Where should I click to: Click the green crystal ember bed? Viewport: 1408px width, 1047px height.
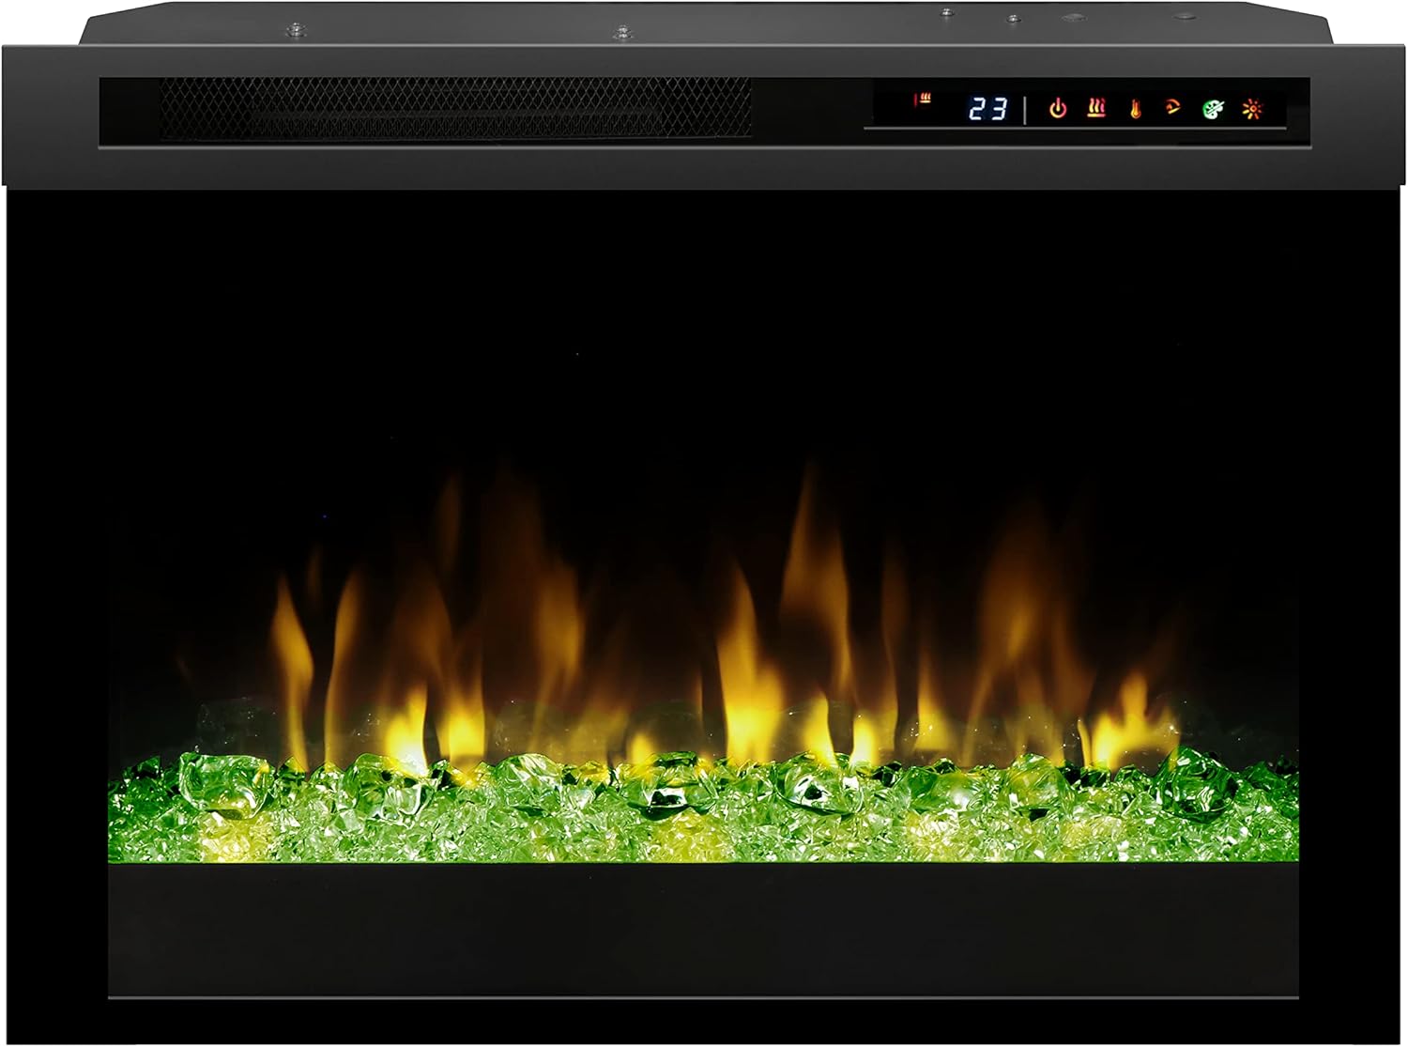704,808
